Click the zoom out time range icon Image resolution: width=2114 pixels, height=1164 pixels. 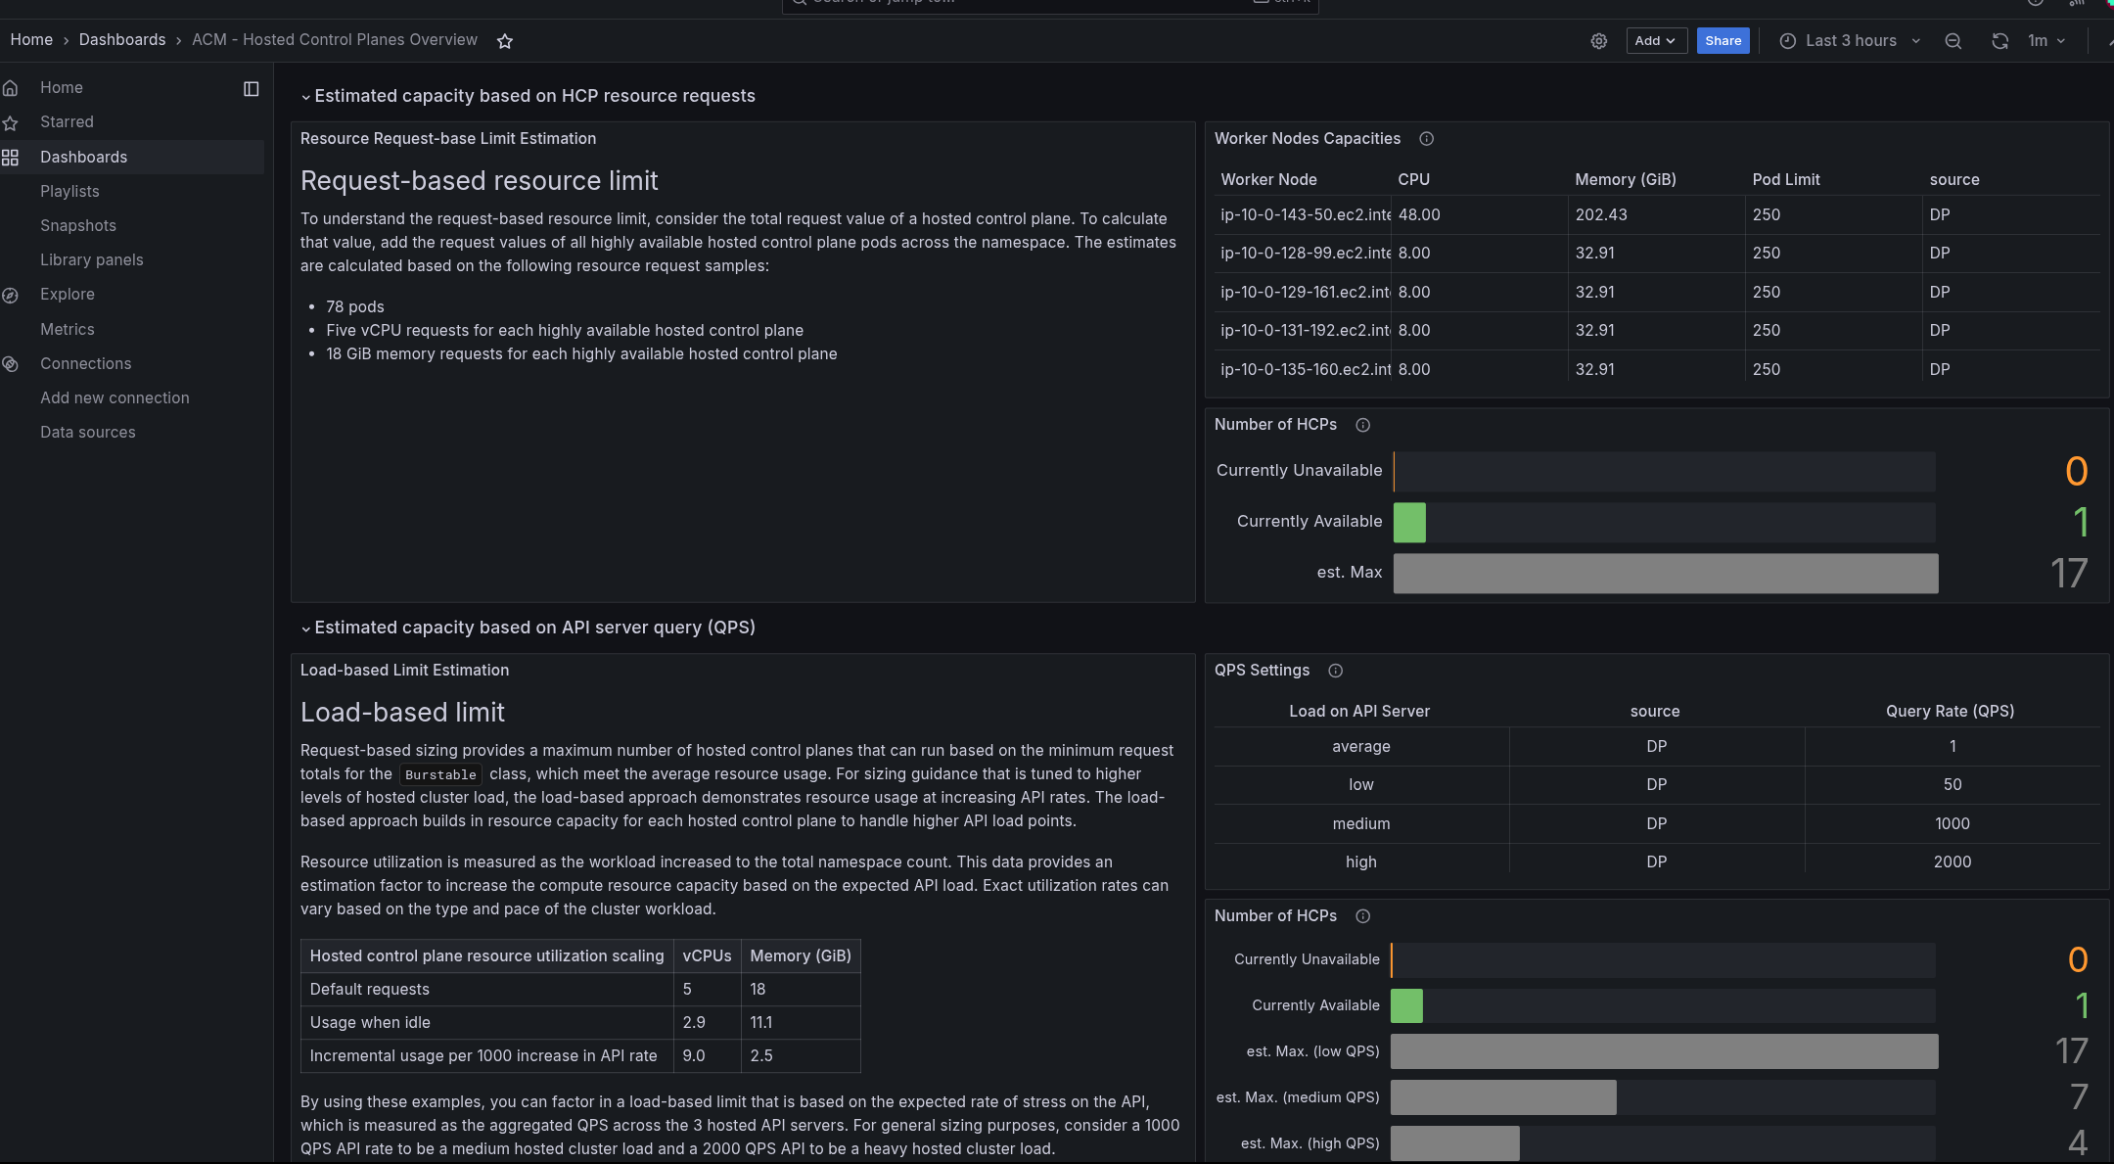1953,41
